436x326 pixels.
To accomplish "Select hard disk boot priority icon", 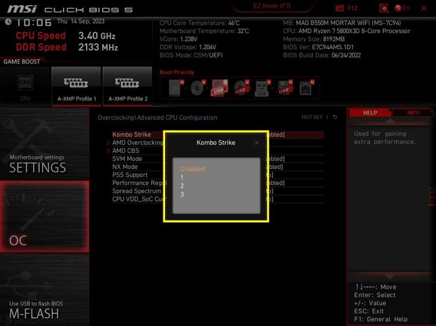I will pyautogui.click(x=176, y=88).
